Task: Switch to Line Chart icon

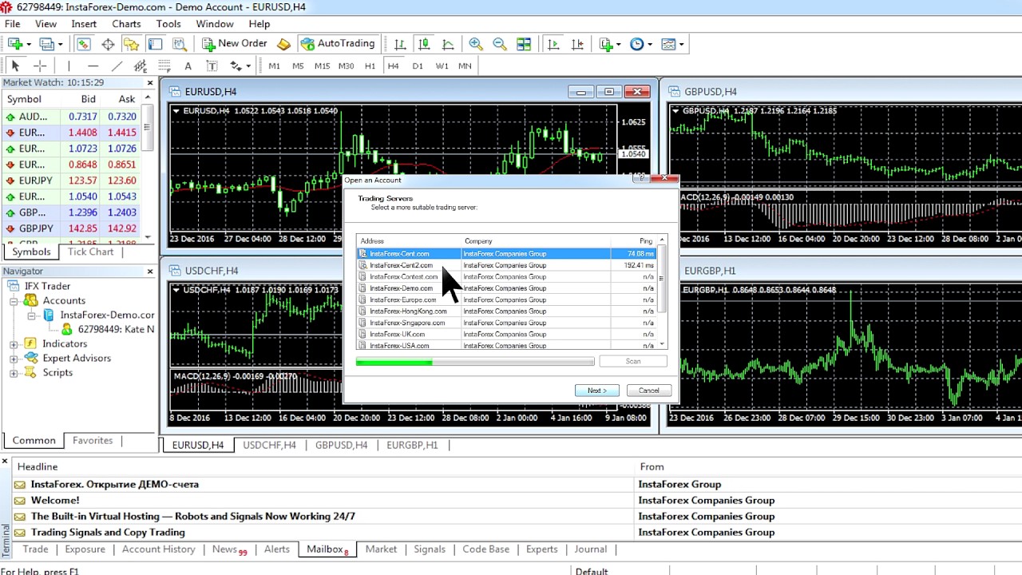Action: click(x=448, y=44)
